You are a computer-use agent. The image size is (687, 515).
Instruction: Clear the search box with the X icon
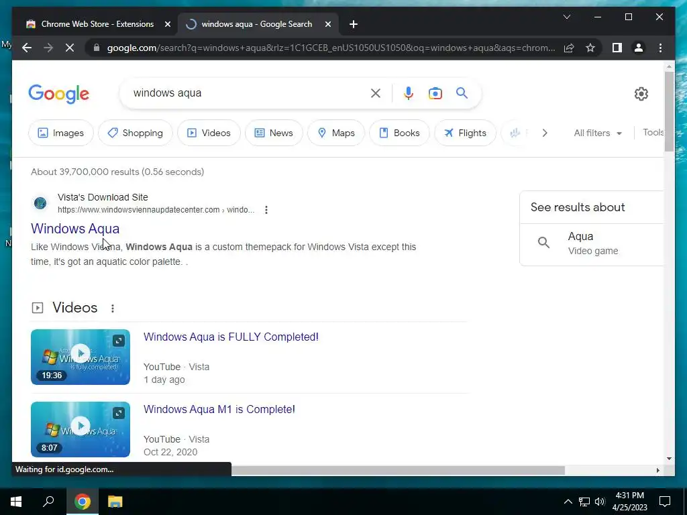pos(376,93)
